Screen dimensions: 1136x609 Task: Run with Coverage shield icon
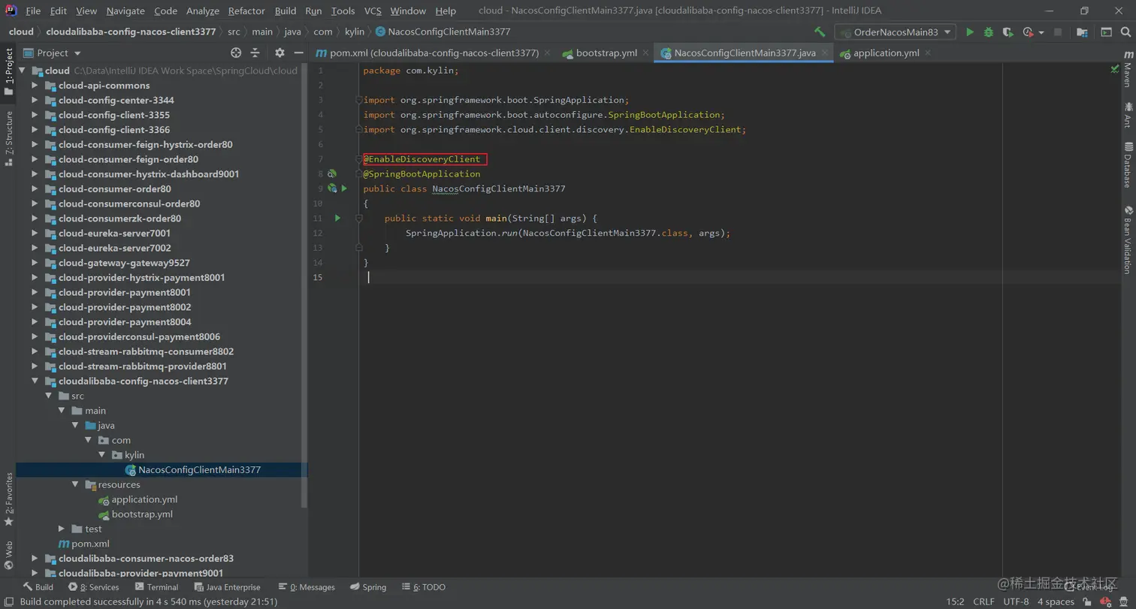[x=1008, y=32]
